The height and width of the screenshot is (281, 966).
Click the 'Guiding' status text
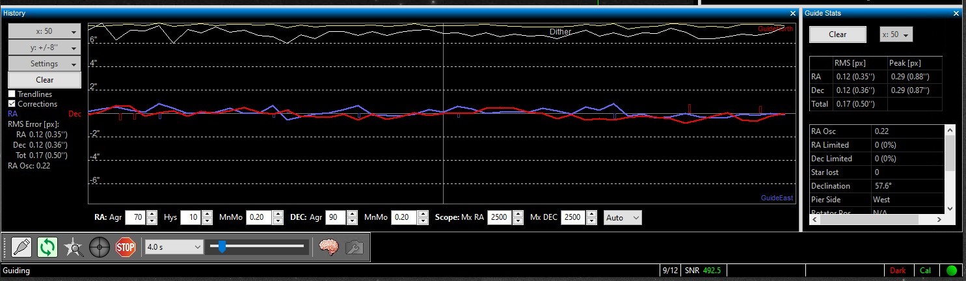[16, 271]
